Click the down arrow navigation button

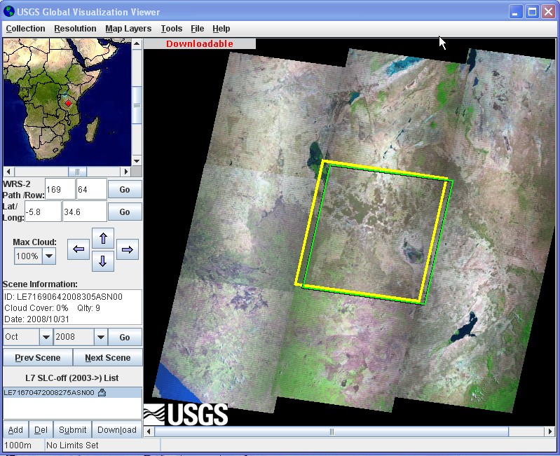pos(103,261)
